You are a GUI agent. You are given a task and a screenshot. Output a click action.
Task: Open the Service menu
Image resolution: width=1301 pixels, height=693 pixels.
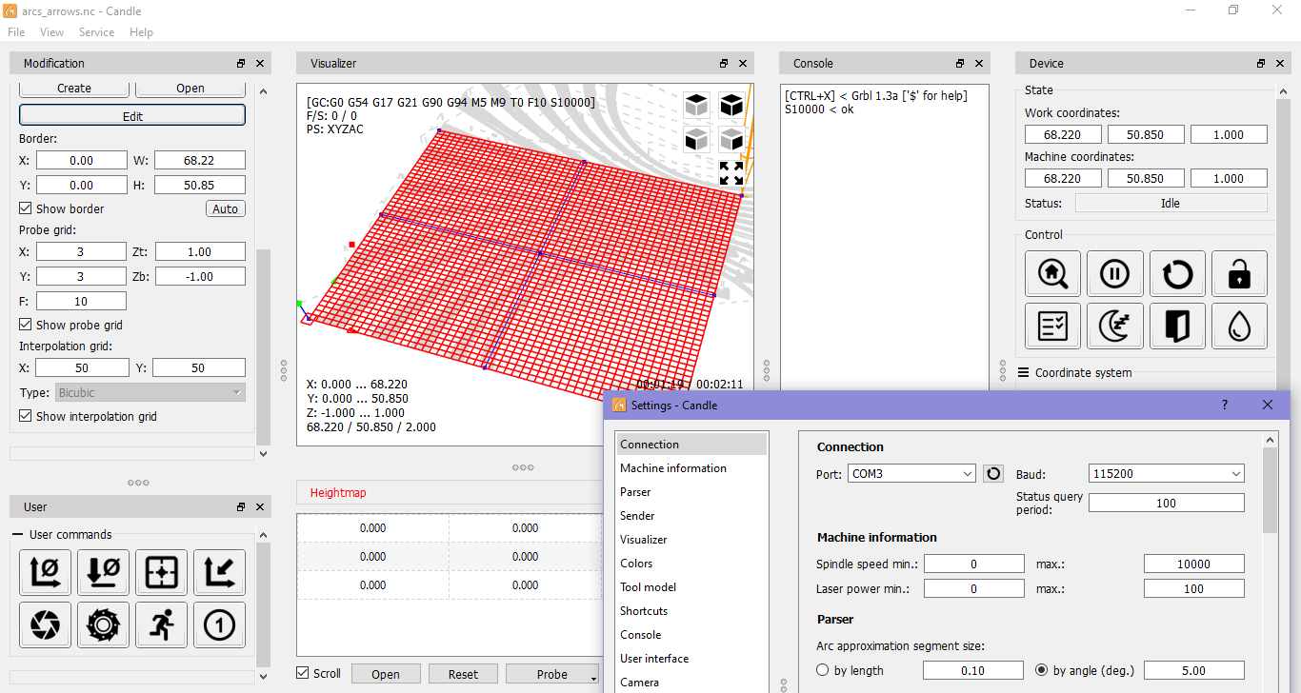96,31
